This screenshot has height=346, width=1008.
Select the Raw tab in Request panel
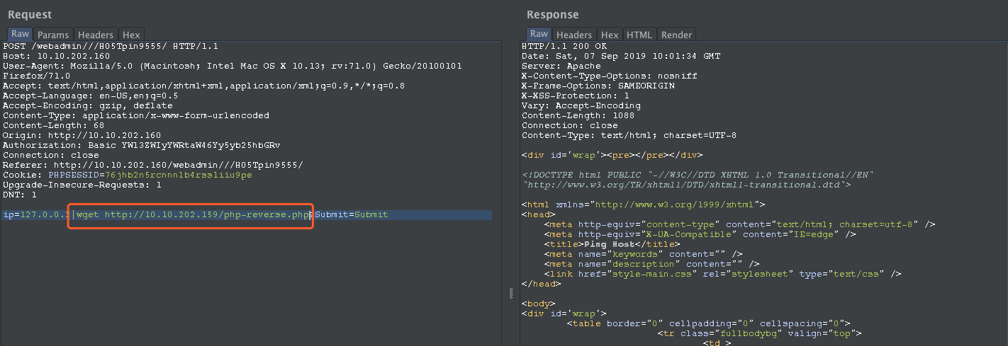point(20,34)
